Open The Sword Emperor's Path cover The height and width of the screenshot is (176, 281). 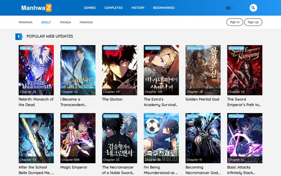click(245, 70)
